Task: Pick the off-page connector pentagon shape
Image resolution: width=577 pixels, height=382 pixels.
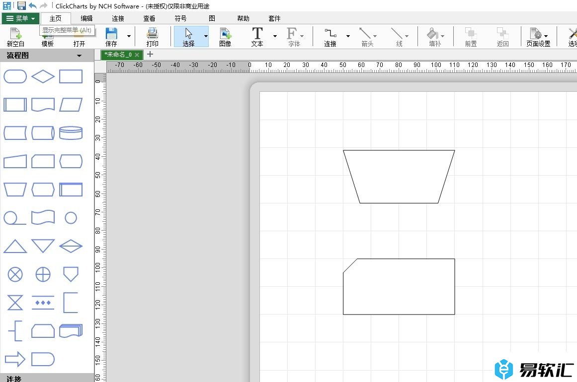Action: click(71, 274)
